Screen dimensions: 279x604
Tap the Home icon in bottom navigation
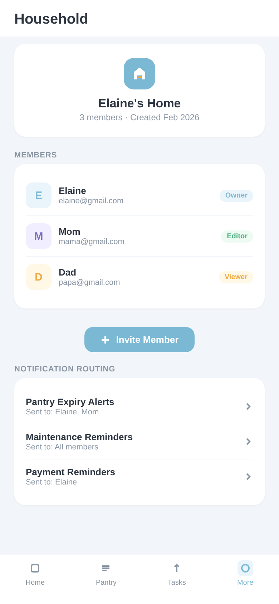tap(35, 568)
